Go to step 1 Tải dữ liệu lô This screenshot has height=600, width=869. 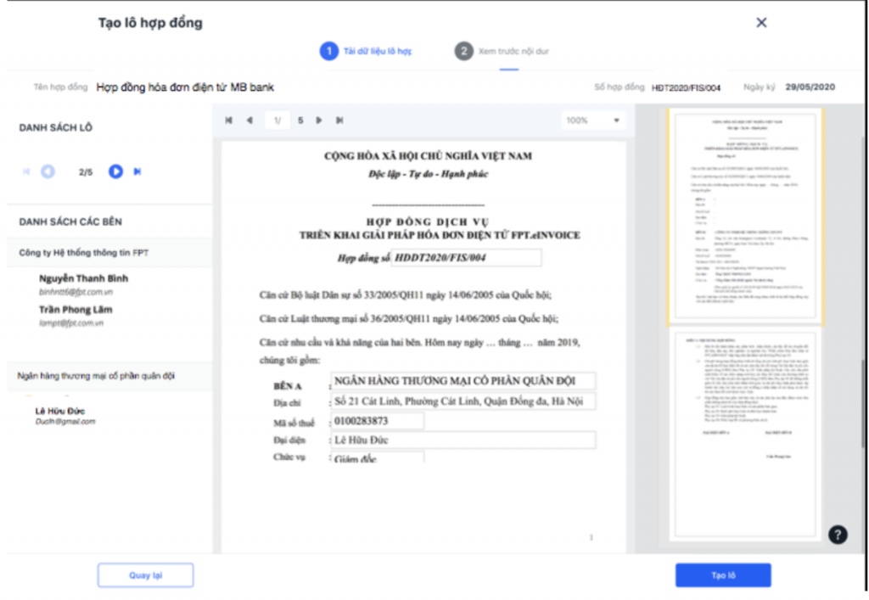tap(366, 51)
